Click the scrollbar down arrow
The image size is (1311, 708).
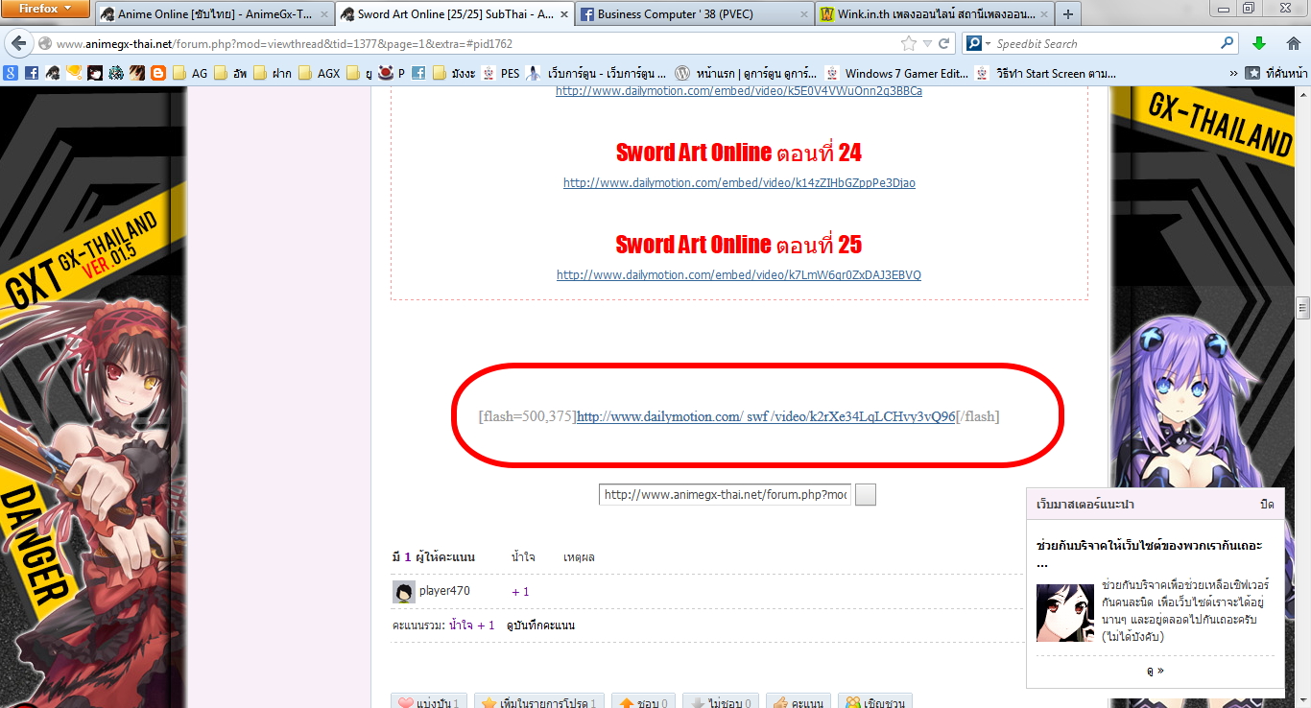(1302, 699)
